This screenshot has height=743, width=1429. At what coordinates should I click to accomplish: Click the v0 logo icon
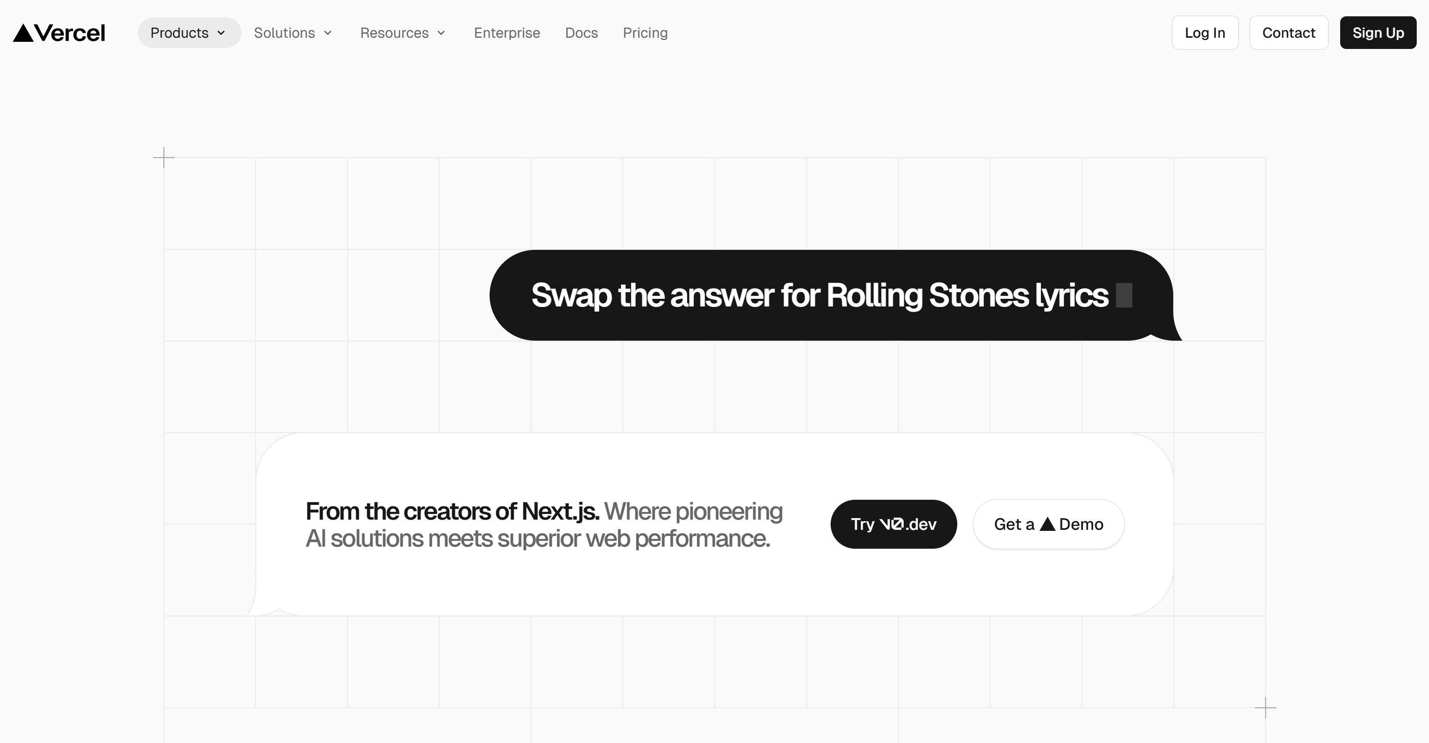point(891,524)
